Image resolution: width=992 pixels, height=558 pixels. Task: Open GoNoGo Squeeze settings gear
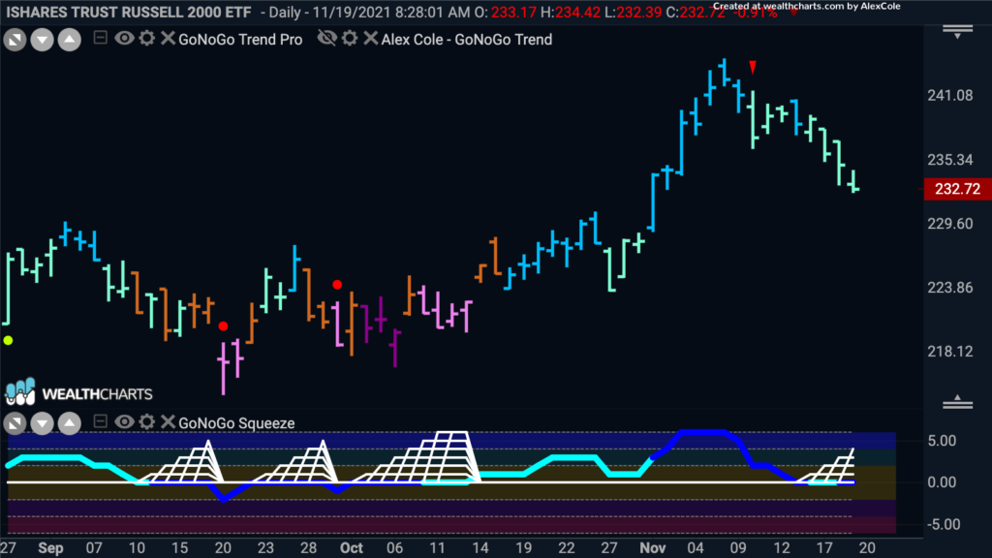(x=146, y=422)
